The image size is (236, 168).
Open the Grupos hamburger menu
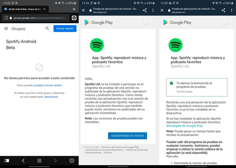click(x=6, y=29)
